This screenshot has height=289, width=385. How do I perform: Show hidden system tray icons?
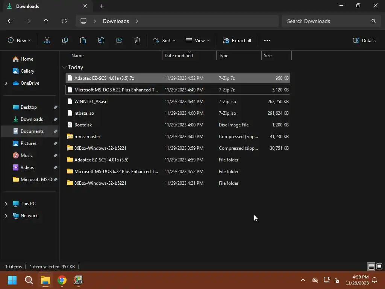tap(303, 280)
